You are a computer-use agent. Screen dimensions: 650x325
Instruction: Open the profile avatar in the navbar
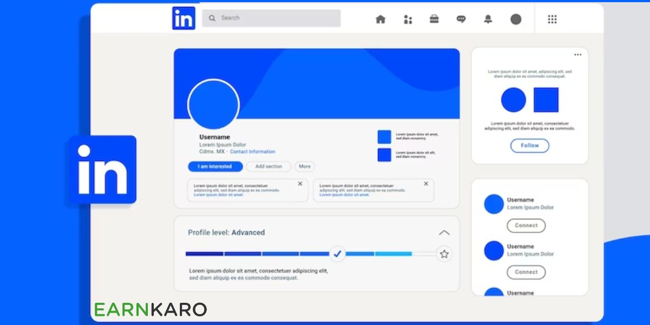(515, 18)
